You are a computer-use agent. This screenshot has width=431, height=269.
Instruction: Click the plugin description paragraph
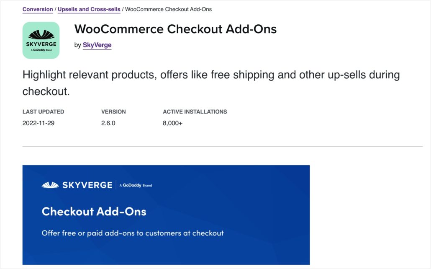pyautogui.click(x=211, y=83)
